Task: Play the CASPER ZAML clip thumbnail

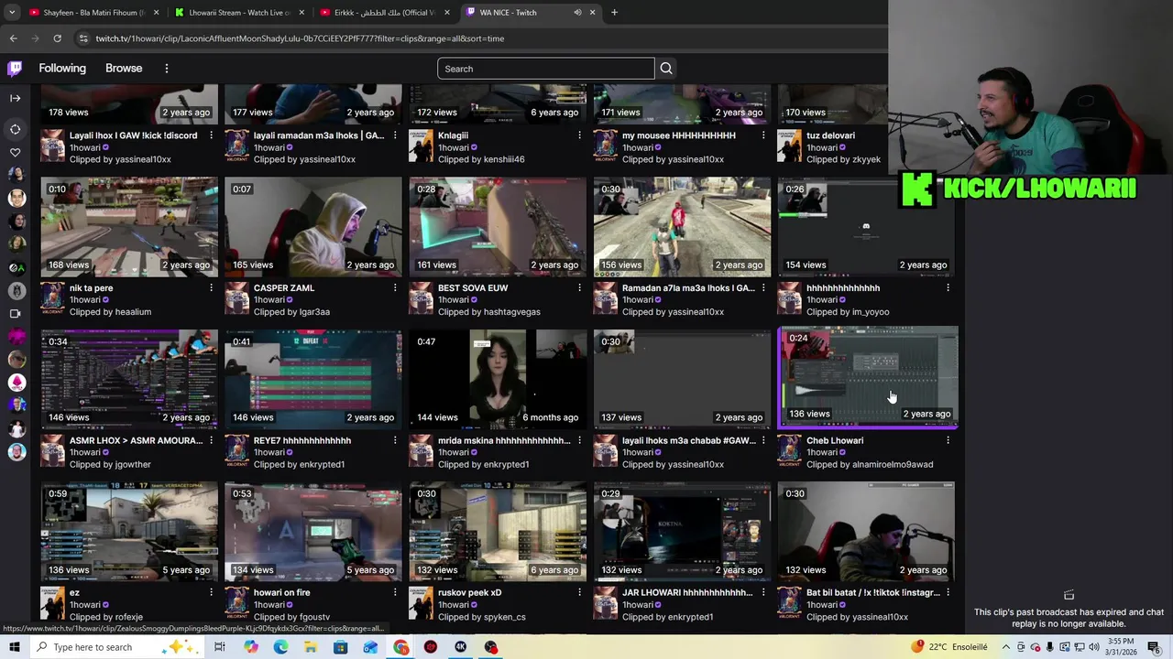Action: point(313,227)
